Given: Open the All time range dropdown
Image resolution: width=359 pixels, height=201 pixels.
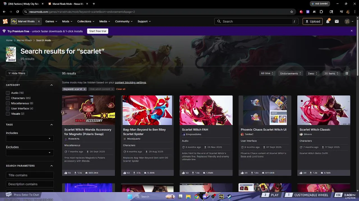Looking at the screenshot, I should coord(267,73).
